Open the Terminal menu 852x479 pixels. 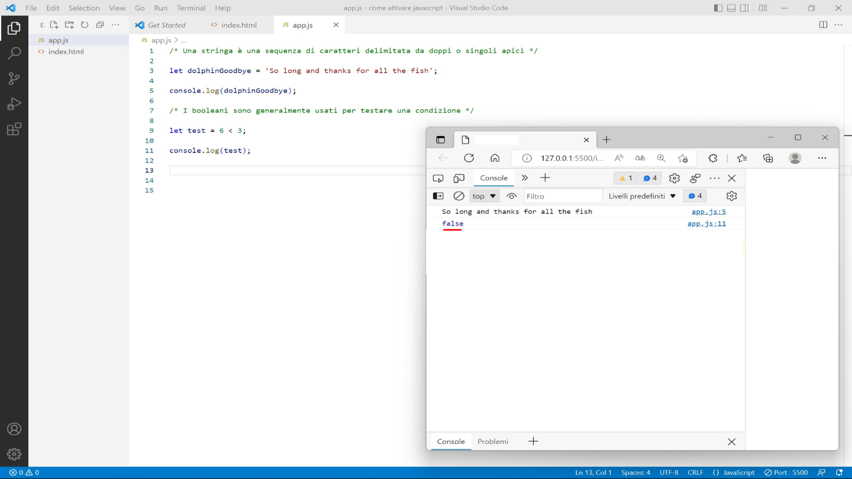pyautogui.click(x=191, y=8)
